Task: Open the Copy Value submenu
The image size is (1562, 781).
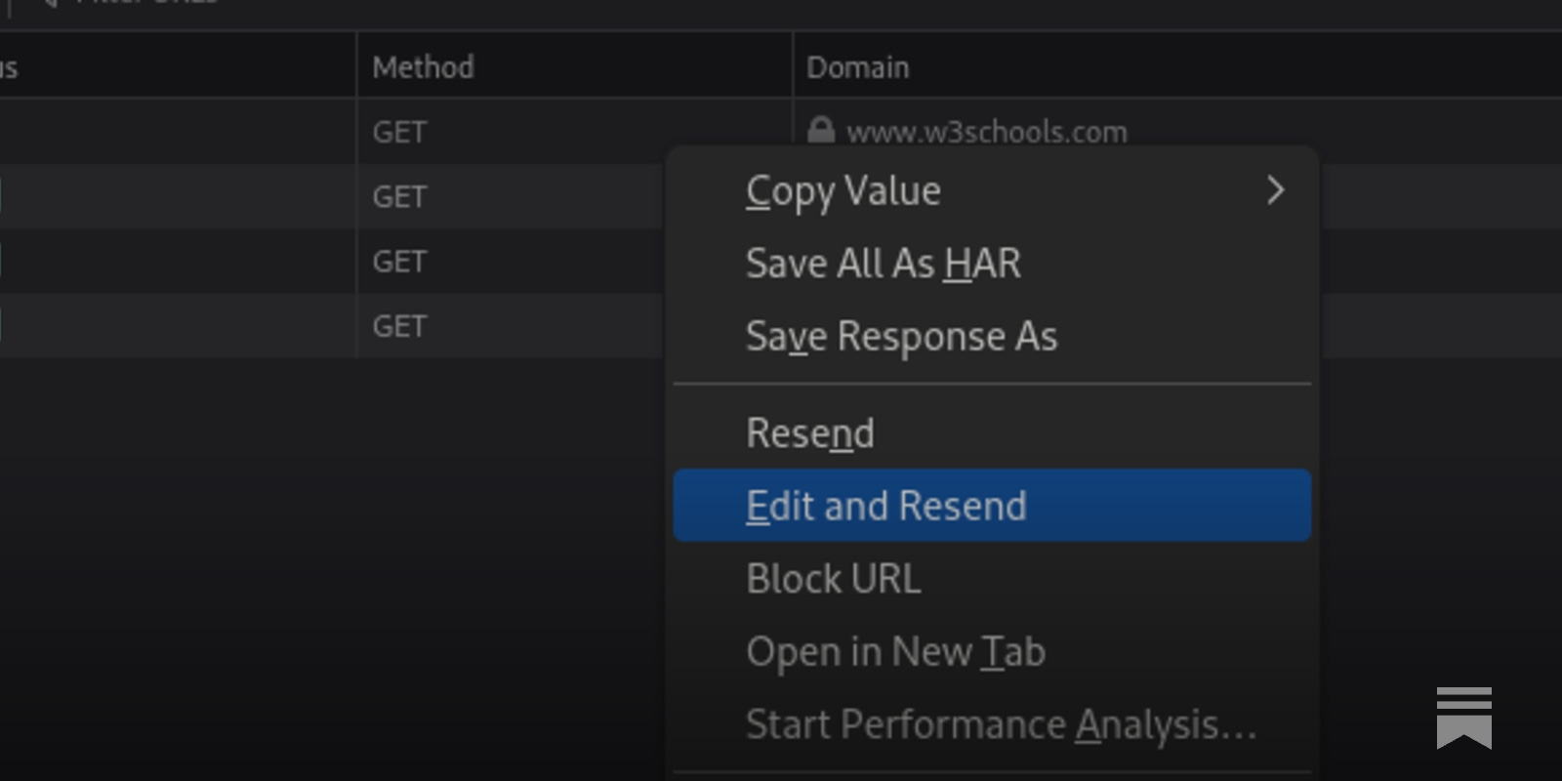Action: click(992, 190)
